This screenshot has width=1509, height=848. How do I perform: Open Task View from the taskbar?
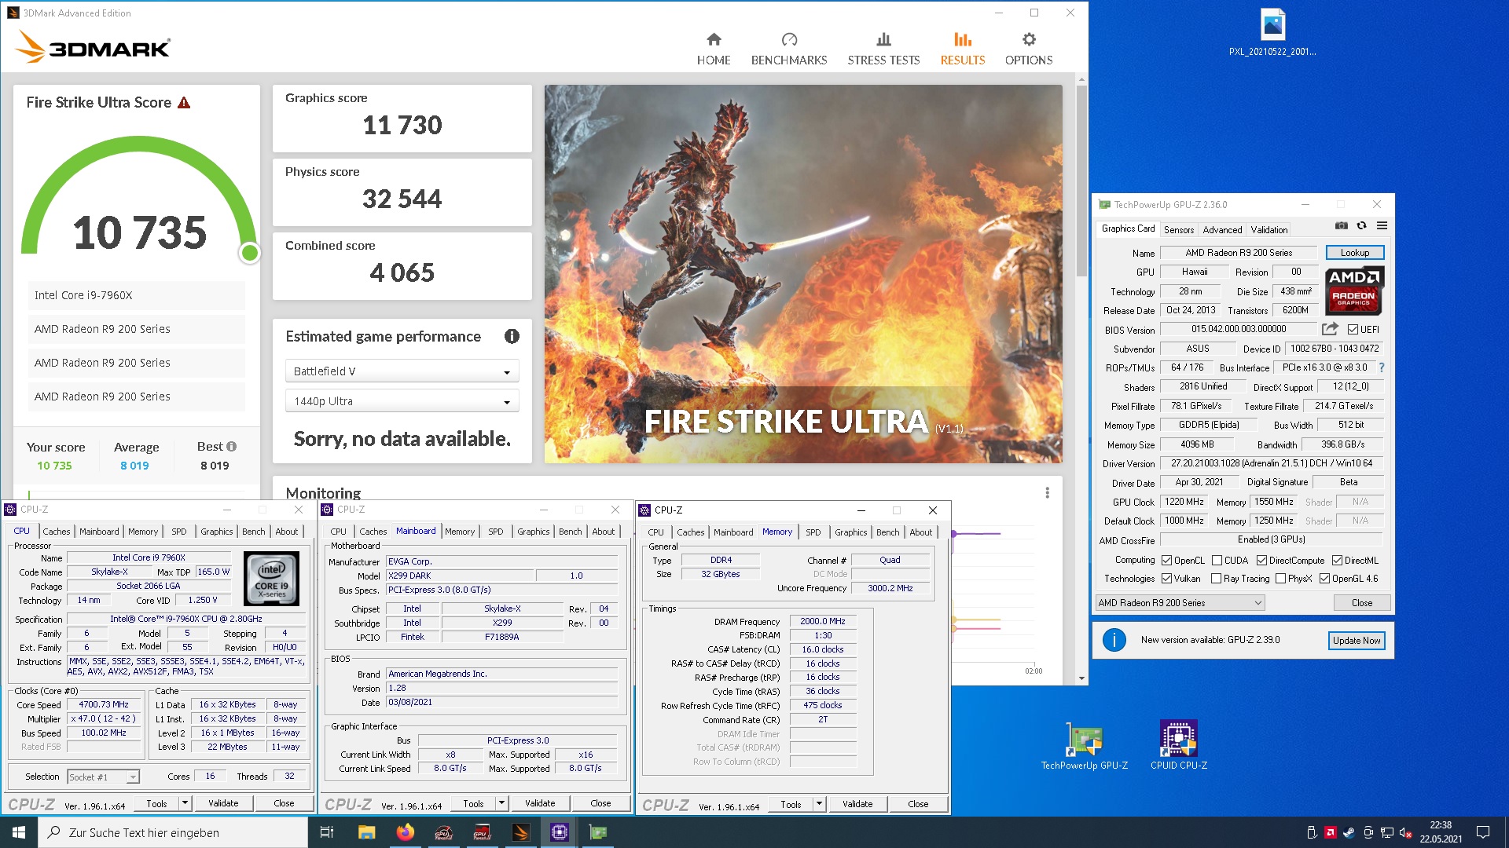pos(327,832)
